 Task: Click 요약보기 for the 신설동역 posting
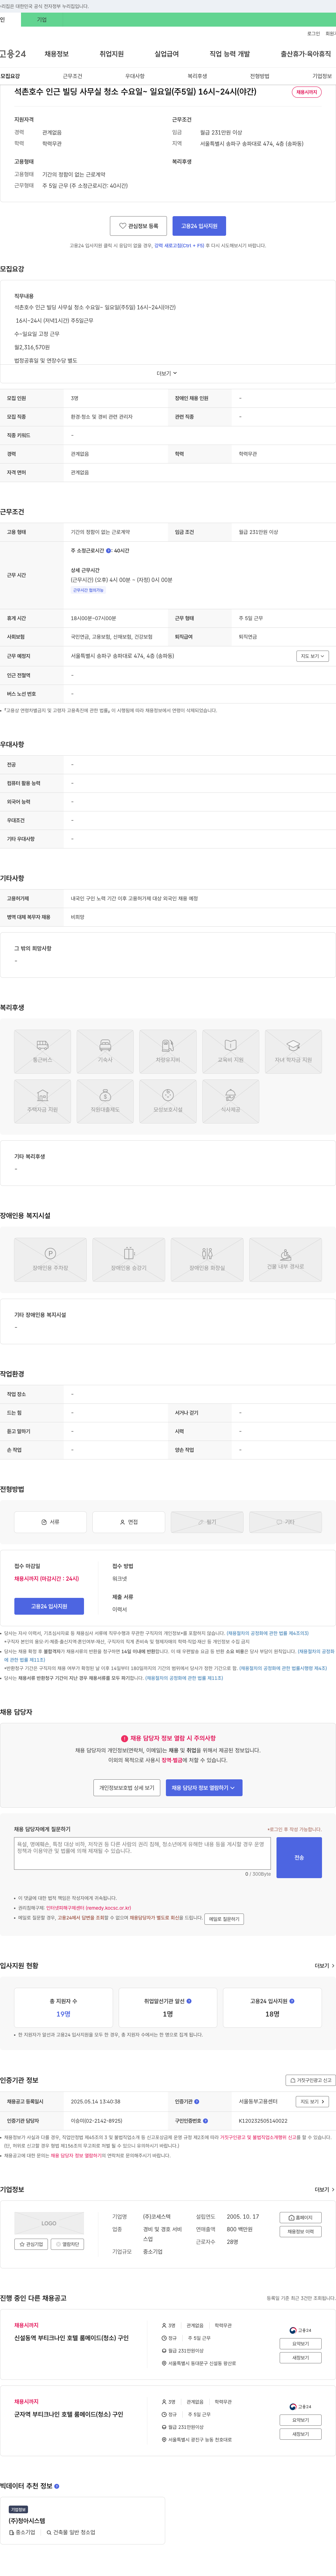coord(301,2344)
